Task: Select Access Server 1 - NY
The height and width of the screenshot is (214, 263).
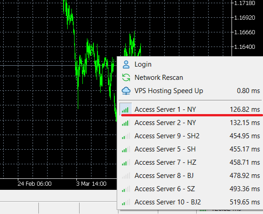Action: [x=190, y=110]
